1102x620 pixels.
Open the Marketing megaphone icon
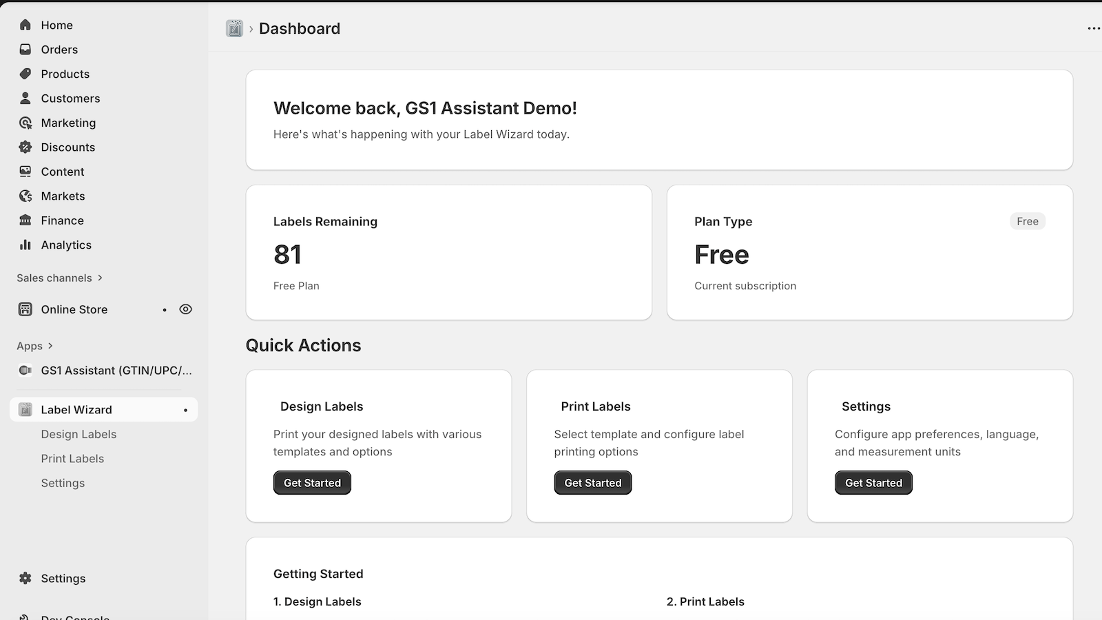(25, 123)
